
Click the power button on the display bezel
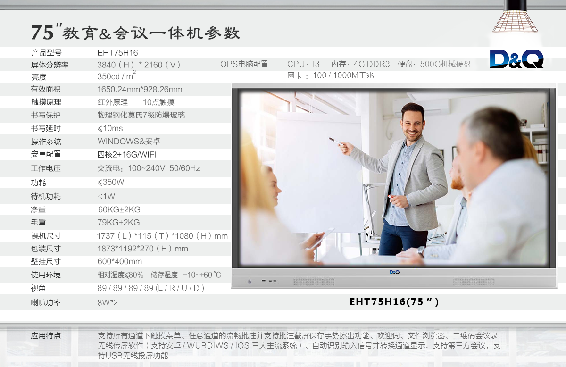250,282
